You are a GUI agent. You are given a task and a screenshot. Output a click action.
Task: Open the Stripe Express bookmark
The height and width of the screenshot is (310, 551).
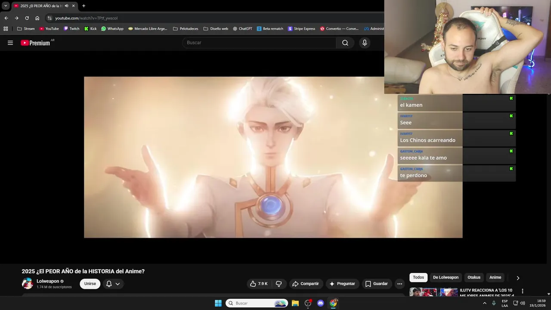point(302,29)
